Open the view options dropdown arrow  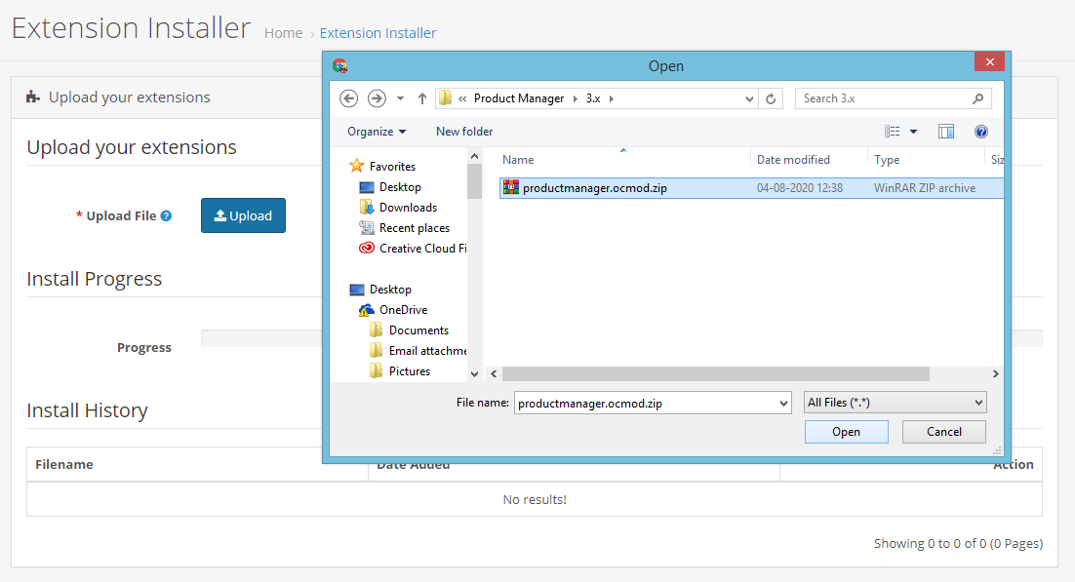(913, 132)
